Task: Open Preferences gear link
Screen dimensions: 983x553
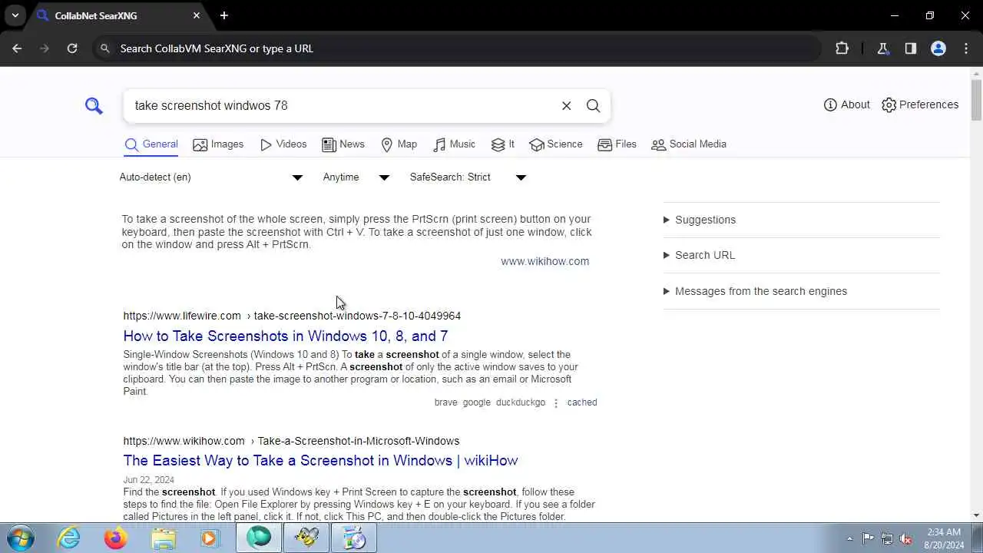Action: point(920,104)
